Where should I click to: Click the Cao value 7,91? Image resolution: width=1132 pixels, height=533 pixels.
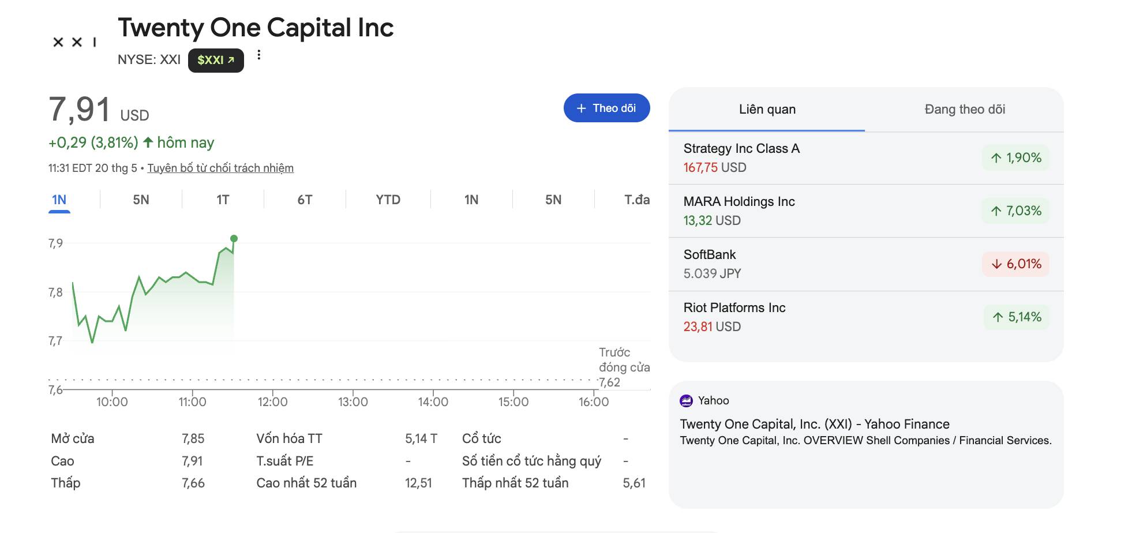tap(192, 461)
